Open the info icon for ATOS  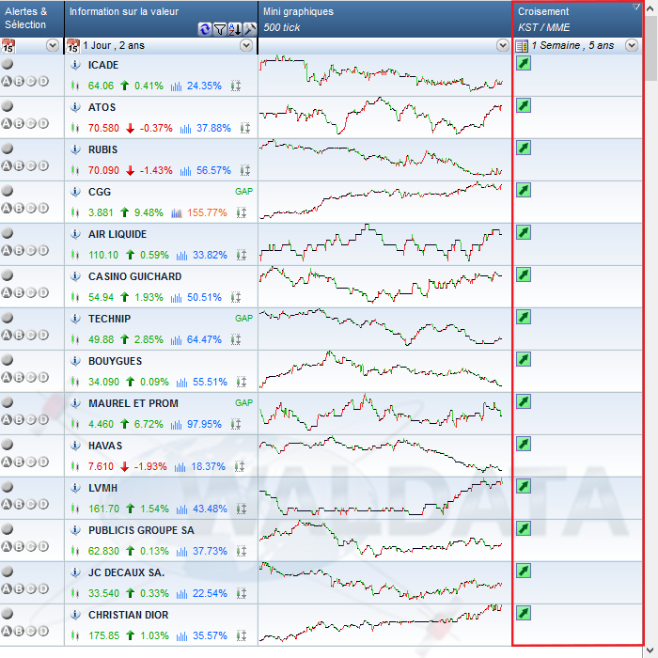click(x=75, y=107)
